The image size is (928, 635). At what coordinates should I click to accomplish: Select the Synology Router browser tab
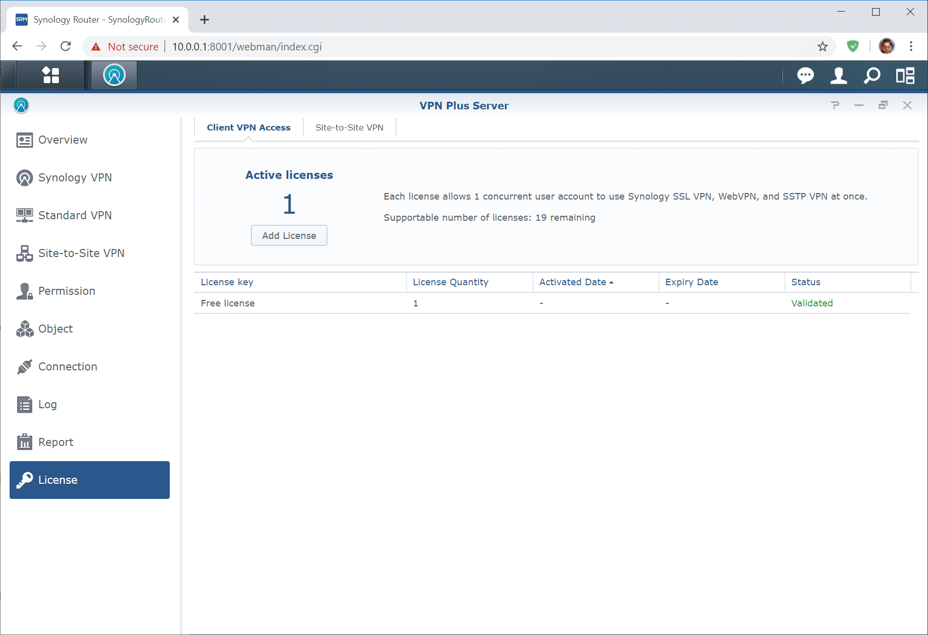tap(98, 20)
